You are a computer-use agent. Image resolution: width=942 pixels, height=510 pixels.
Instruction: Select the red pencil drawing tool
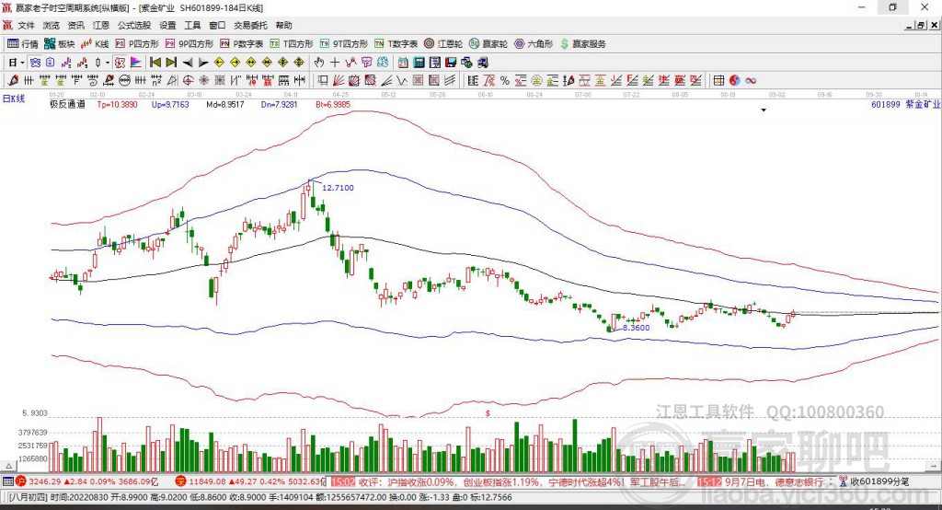(13, 80)
